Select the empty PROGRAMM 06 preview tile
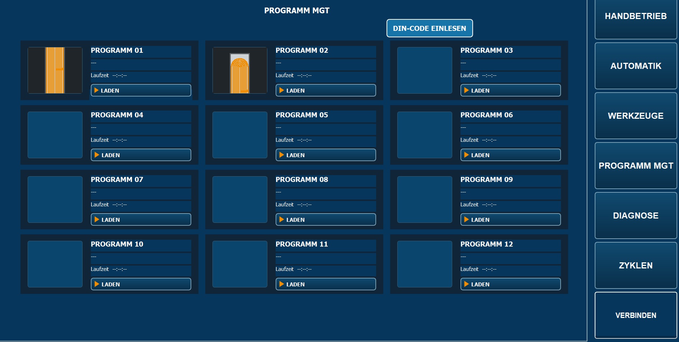Image resolution: width=679 pixels, height=342 pixels. [x=425, y=135]
